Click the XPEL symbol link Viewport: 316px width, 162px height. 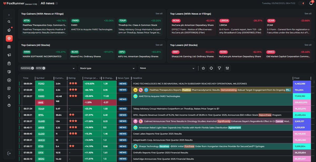(41, 115)
